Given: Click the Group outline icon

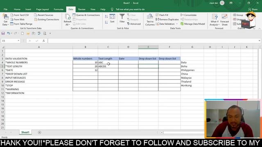Looking at the screenshot, I should click(x=235, y=15).
